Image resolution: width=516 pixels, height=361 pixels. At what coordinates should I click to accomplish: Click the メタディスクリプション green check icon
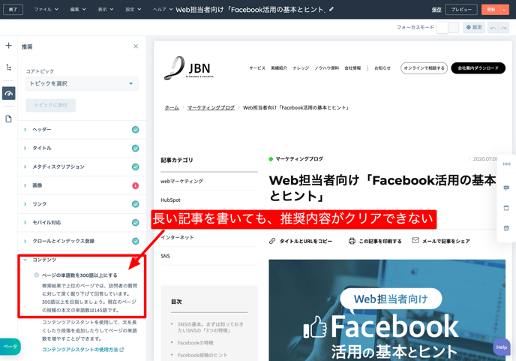coord(135,167)
